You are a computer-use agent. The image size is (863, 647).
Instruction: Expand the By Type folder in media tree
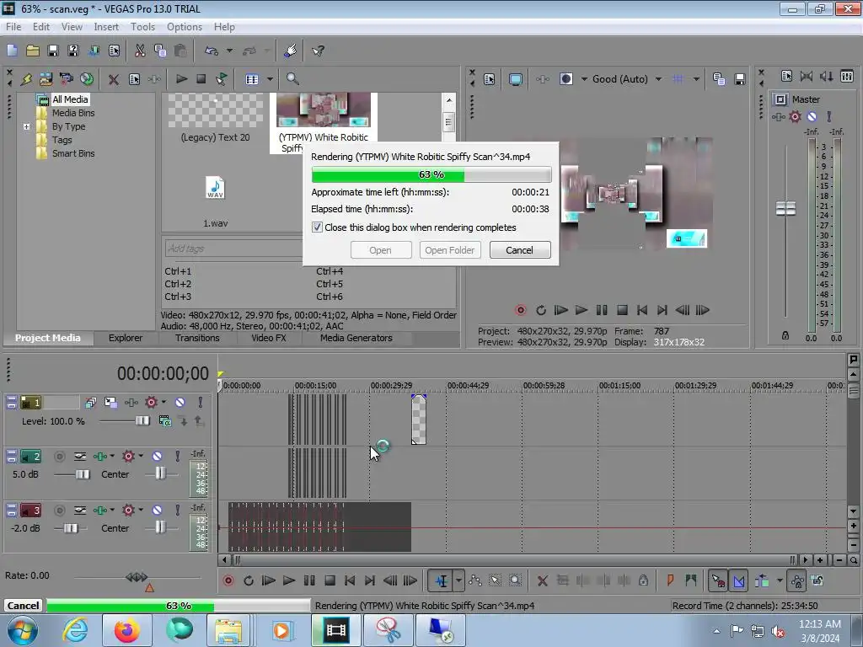click(x=26, y=126)
